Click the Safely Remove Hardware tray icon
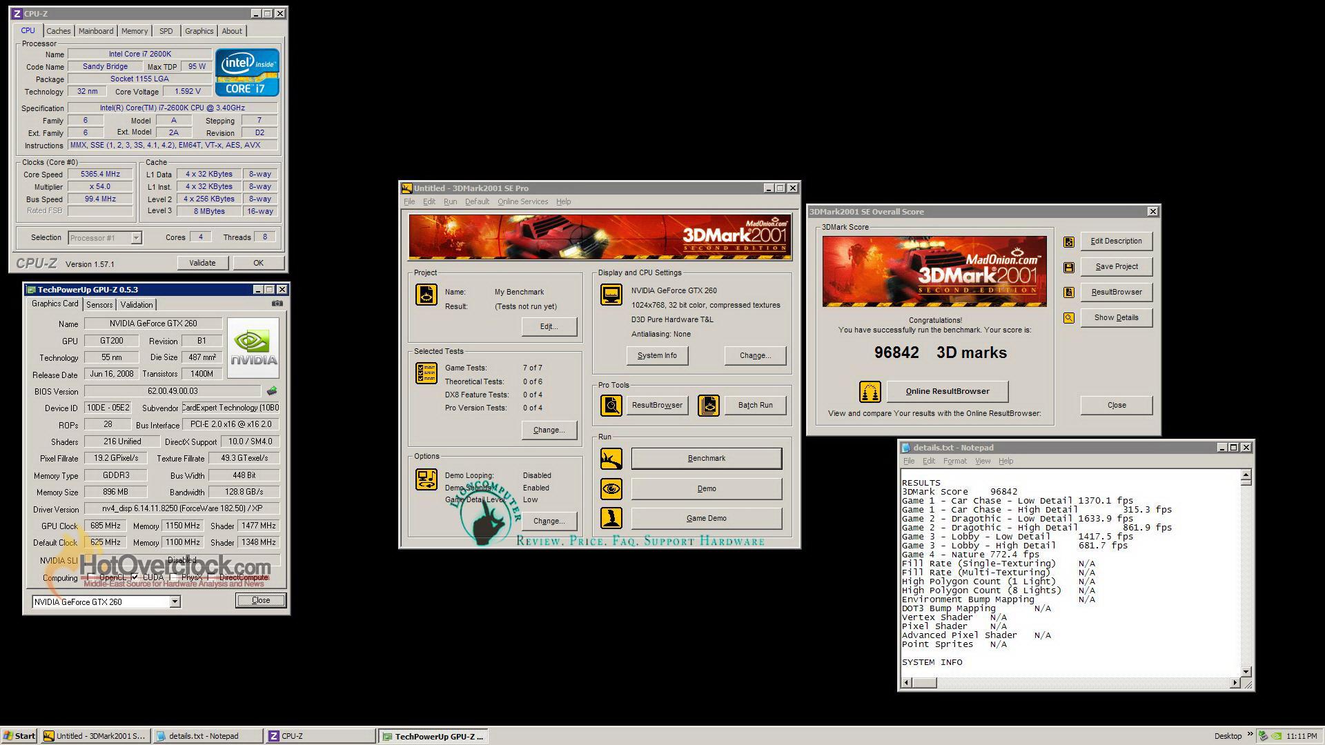Screen dimensions: 1325x745 click(x=1263, y=736)
